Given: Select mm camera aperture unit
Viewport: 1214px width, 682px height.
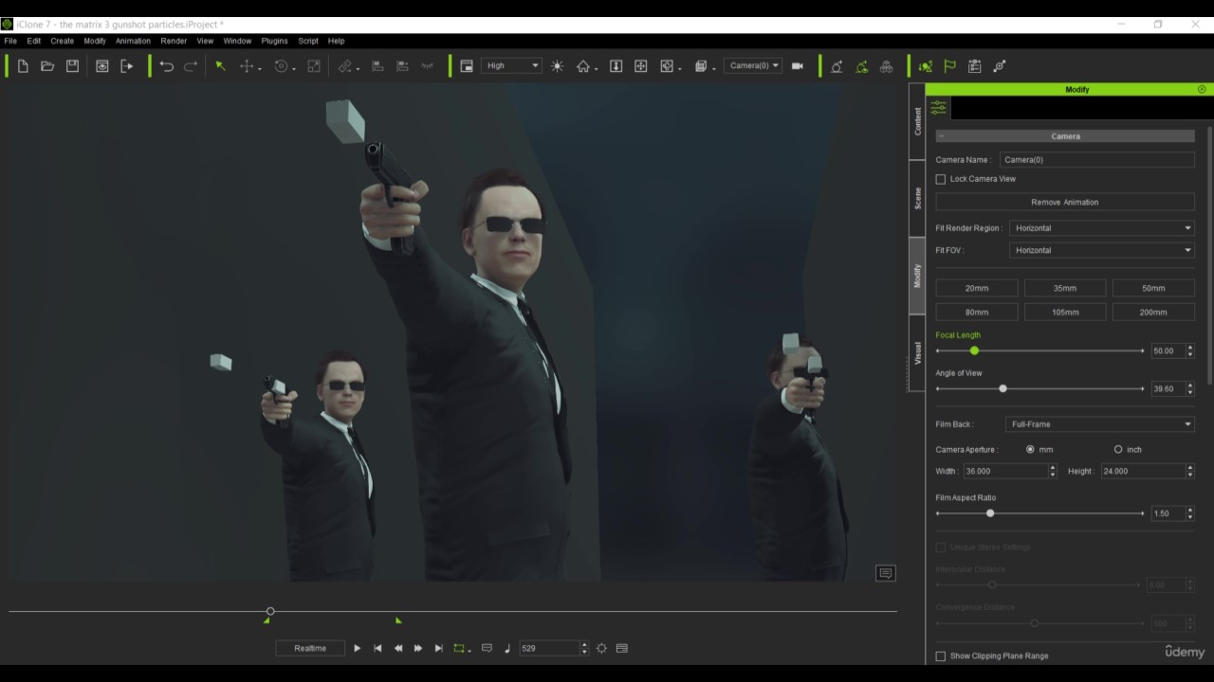Looking at the screenshot, I should pos(1030,449).
